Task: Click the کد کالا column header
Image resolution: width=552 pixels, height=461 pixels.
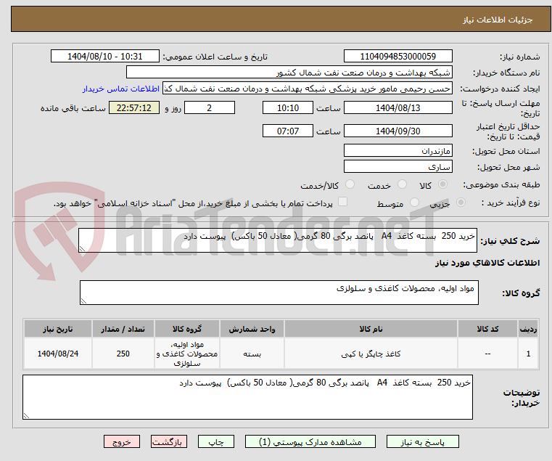Action: coord(487,329)
